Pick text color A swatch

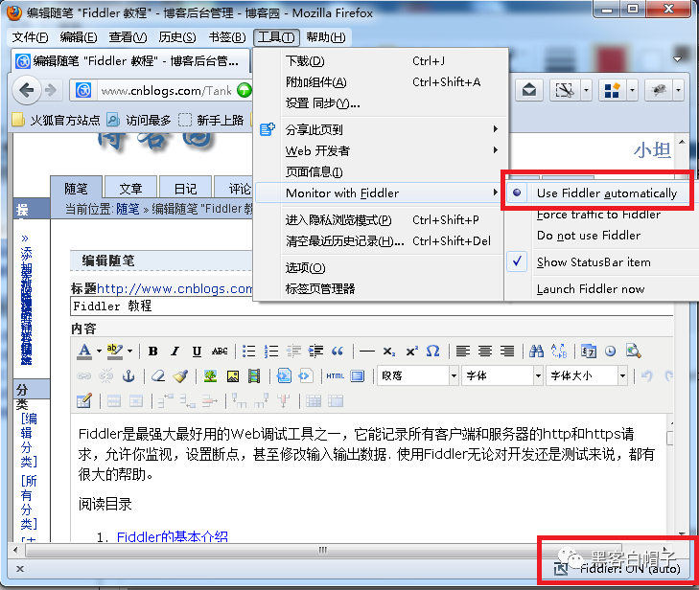click(x=84, y=352)
